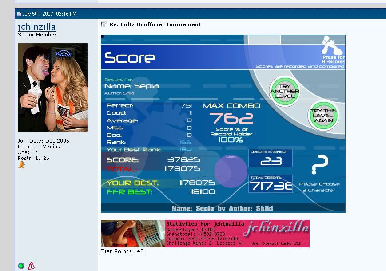The height and width of the screenshot is (271, 386).
Task: Open the jchinzilla username profile link
Action: click(37, 27)
